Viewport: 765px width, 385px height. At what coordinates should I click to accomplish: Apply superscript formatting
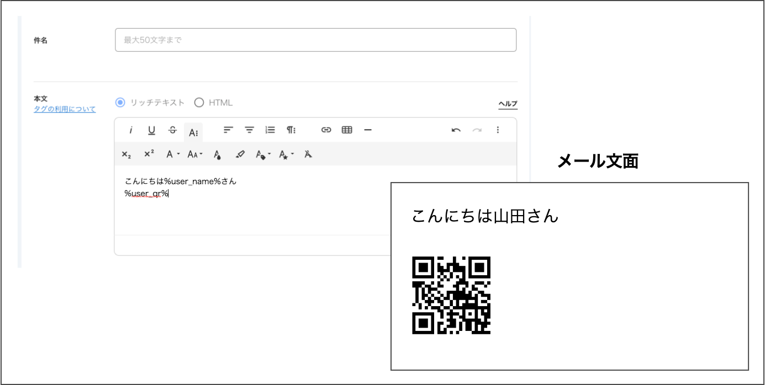click(x=149, y=154)
